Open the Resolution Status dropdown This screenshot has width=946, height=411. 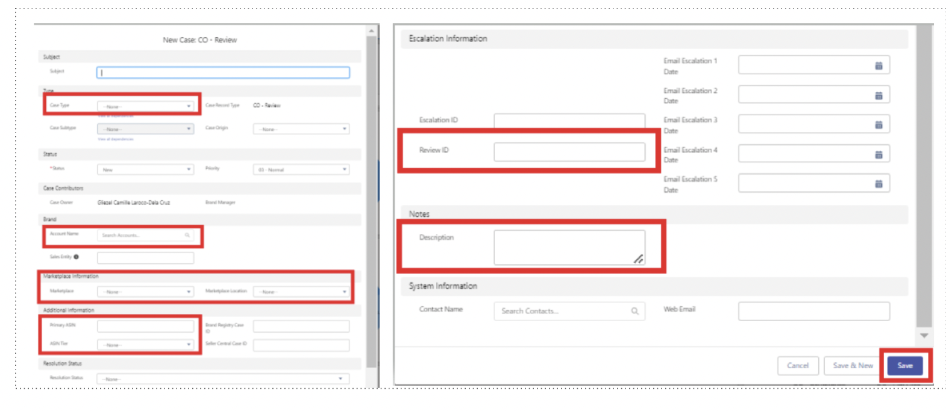(x=223, y=379)
